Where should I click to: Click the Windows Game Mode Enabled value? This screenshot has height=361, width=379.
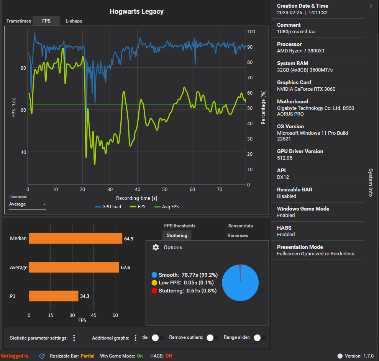[286, 215]
